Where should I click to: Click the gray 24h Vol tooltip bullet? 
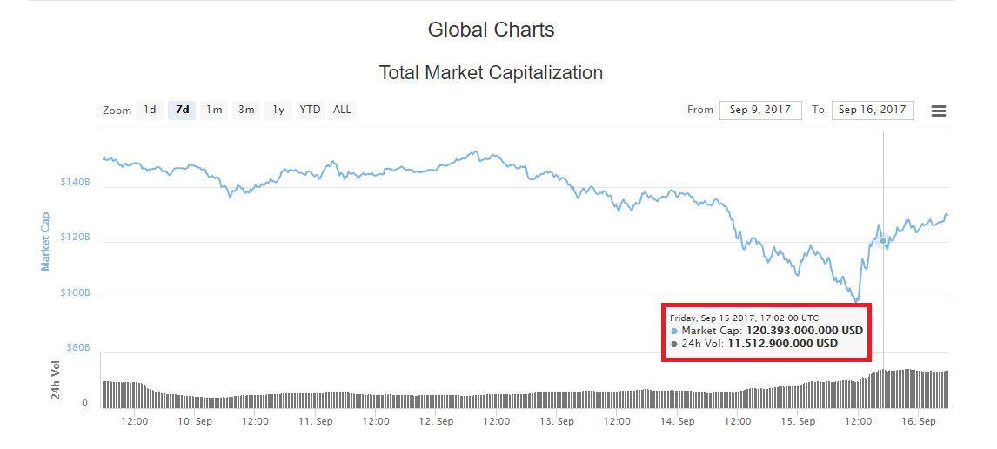pyautogui.click(x=674, y=345)
